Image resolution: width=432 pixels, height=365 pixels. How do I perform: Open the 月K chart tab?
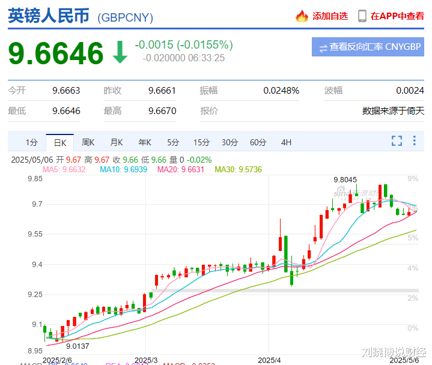[x=117, y=142]
